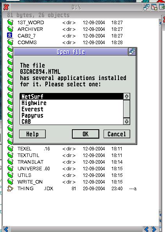Click the TEXTUTIL folder name
The image size is (165, 232).
coord(28,155)
